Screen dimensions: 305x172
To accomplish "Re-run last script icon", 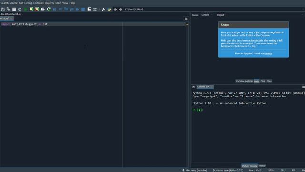I will [x=49, y=9].
